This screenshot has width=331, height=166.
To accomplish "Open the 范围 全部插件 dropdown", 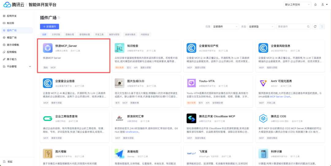I will 225,27.
